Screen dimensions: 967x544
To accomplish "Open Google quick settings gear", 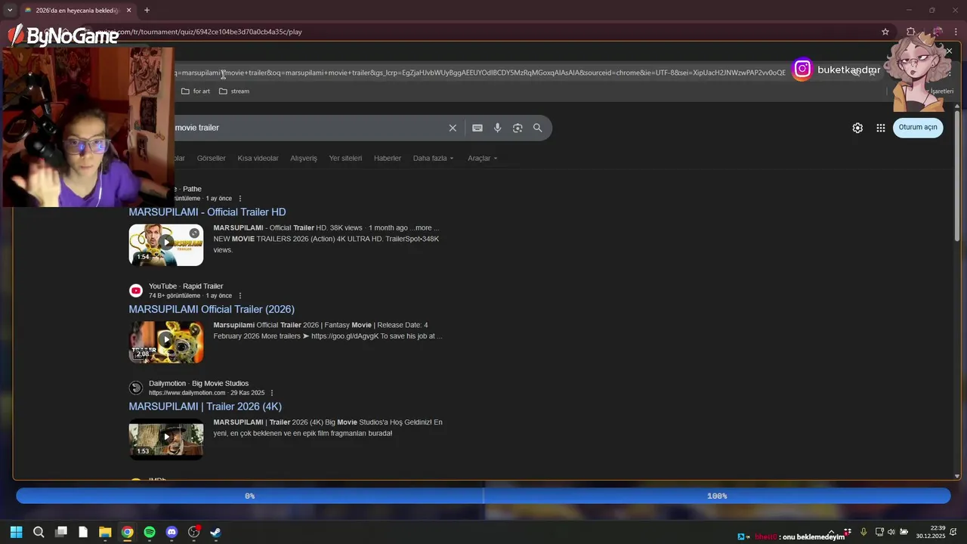I will [x=857, y=128].
